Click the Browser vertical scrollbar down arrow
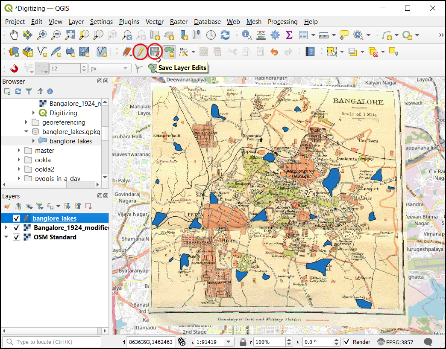The image size is (446, 349). coord(105,177)
